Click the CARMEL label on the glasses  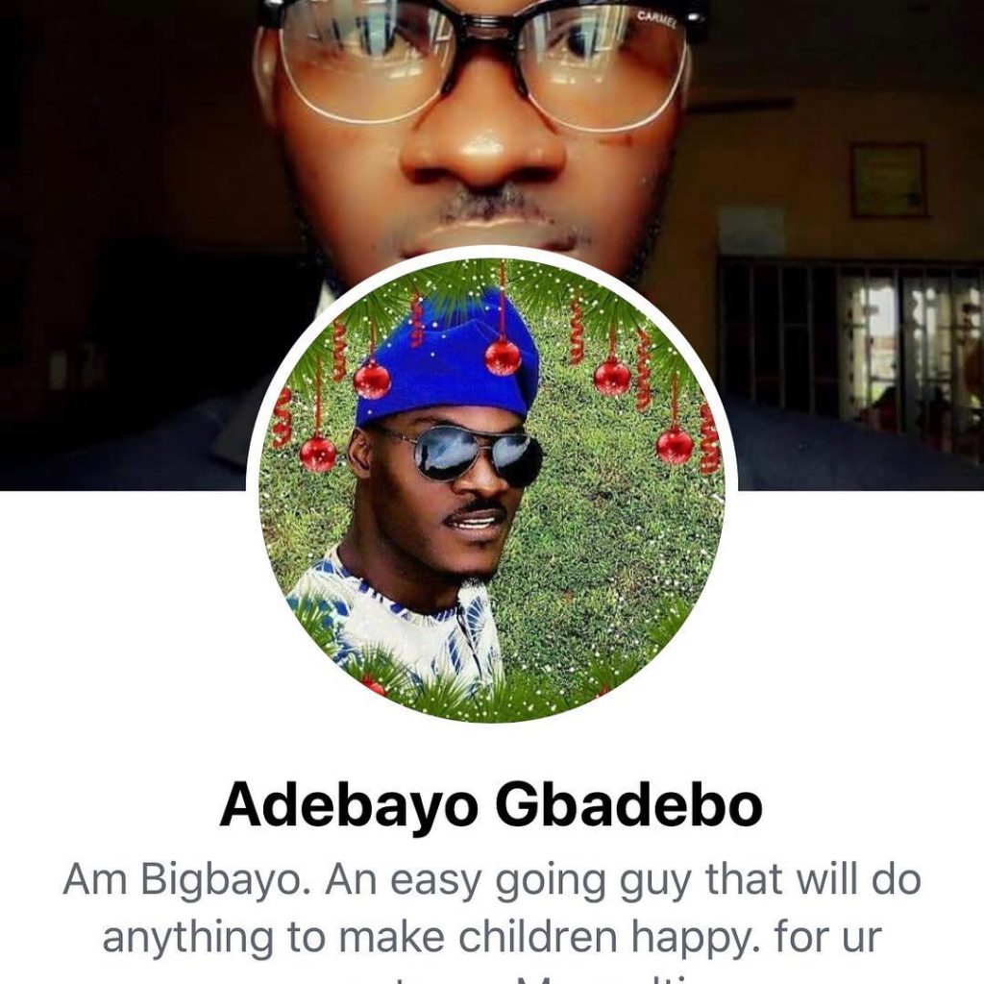pos(657,20)
